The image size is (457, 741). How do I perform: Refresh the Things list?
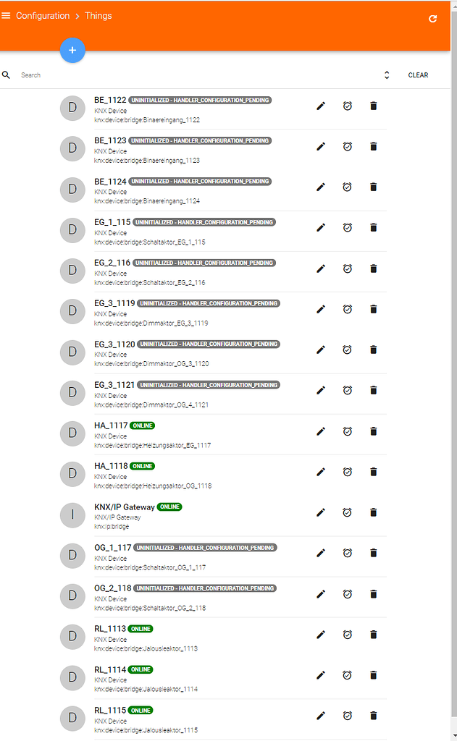432,18
